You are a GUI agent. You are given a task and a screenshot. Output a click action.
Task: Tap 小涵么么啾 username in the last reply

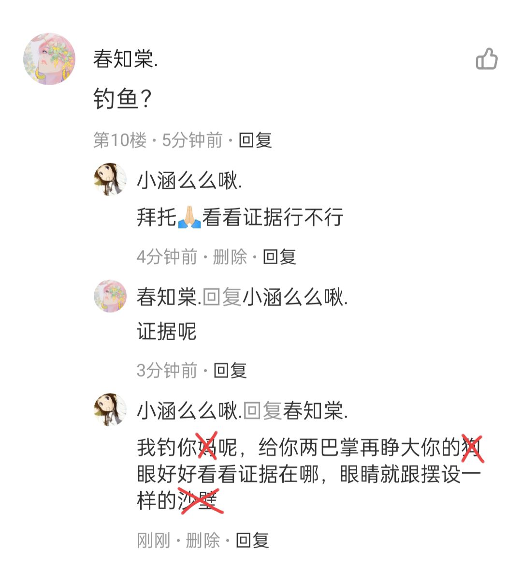coord(189,411)
